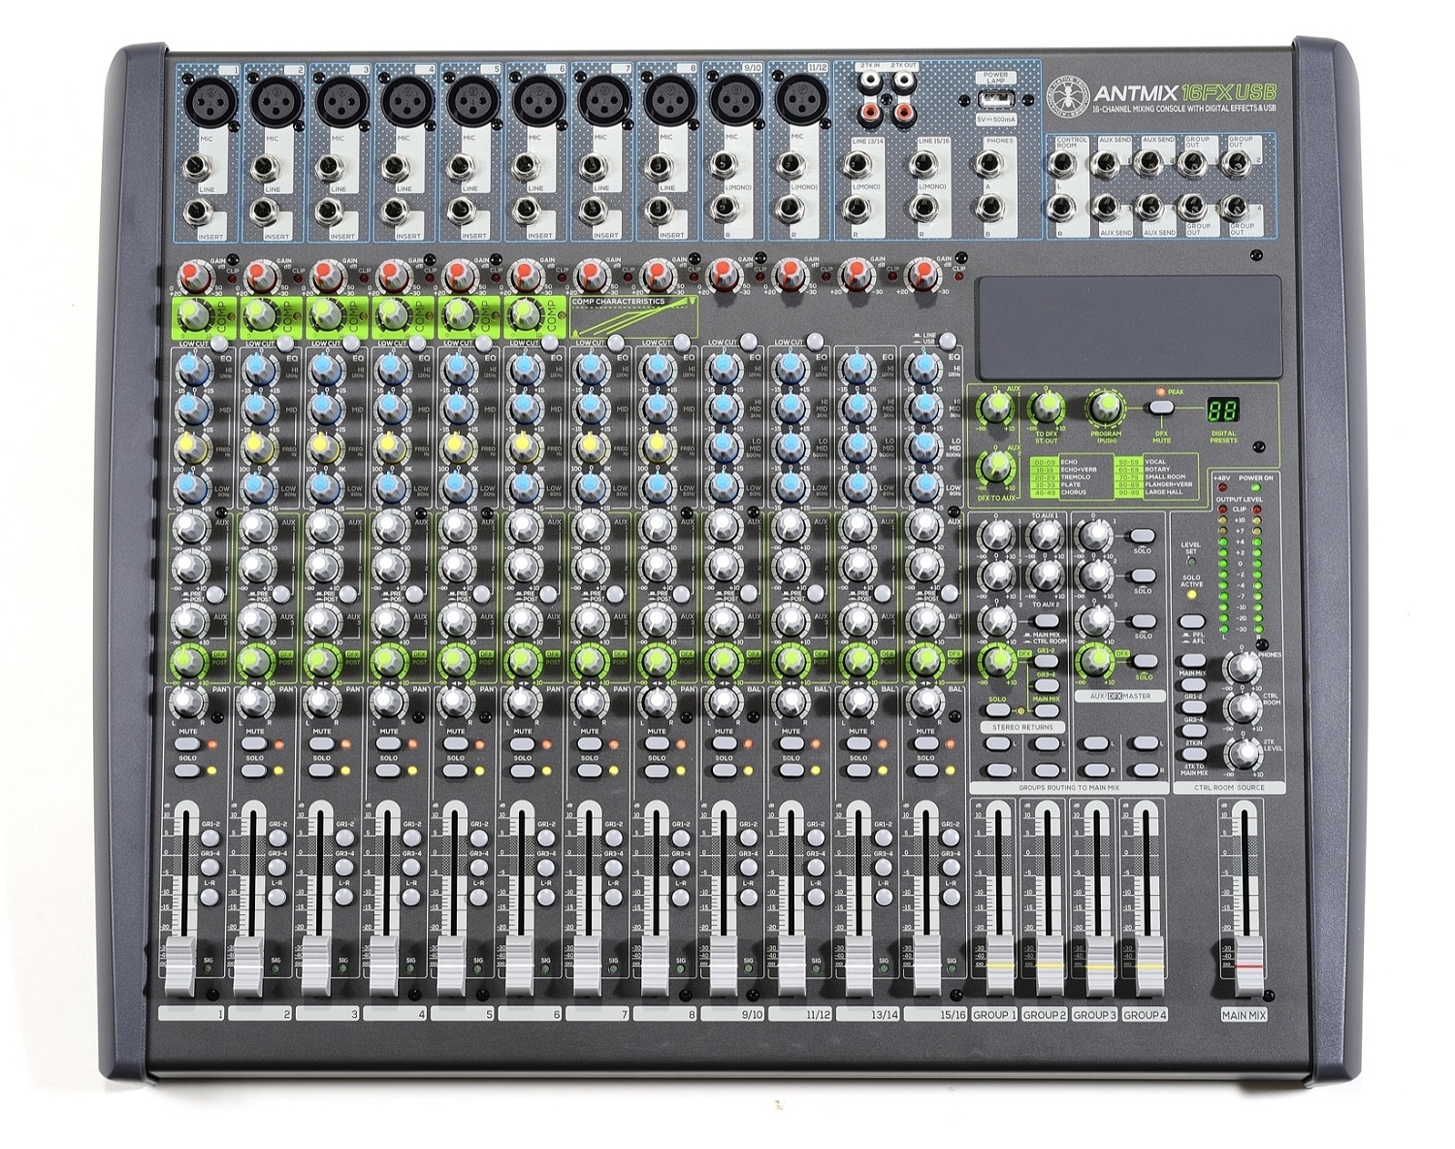Click the GROUP 2 scribble strip label
The width and height of the screenshot is (1455, 1149).
(x=1046, y=1014)
